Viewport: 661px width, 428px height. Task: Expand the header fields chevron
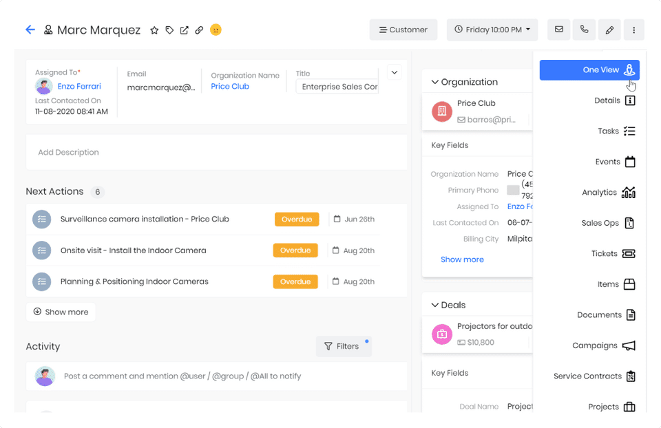coord(395,72)
